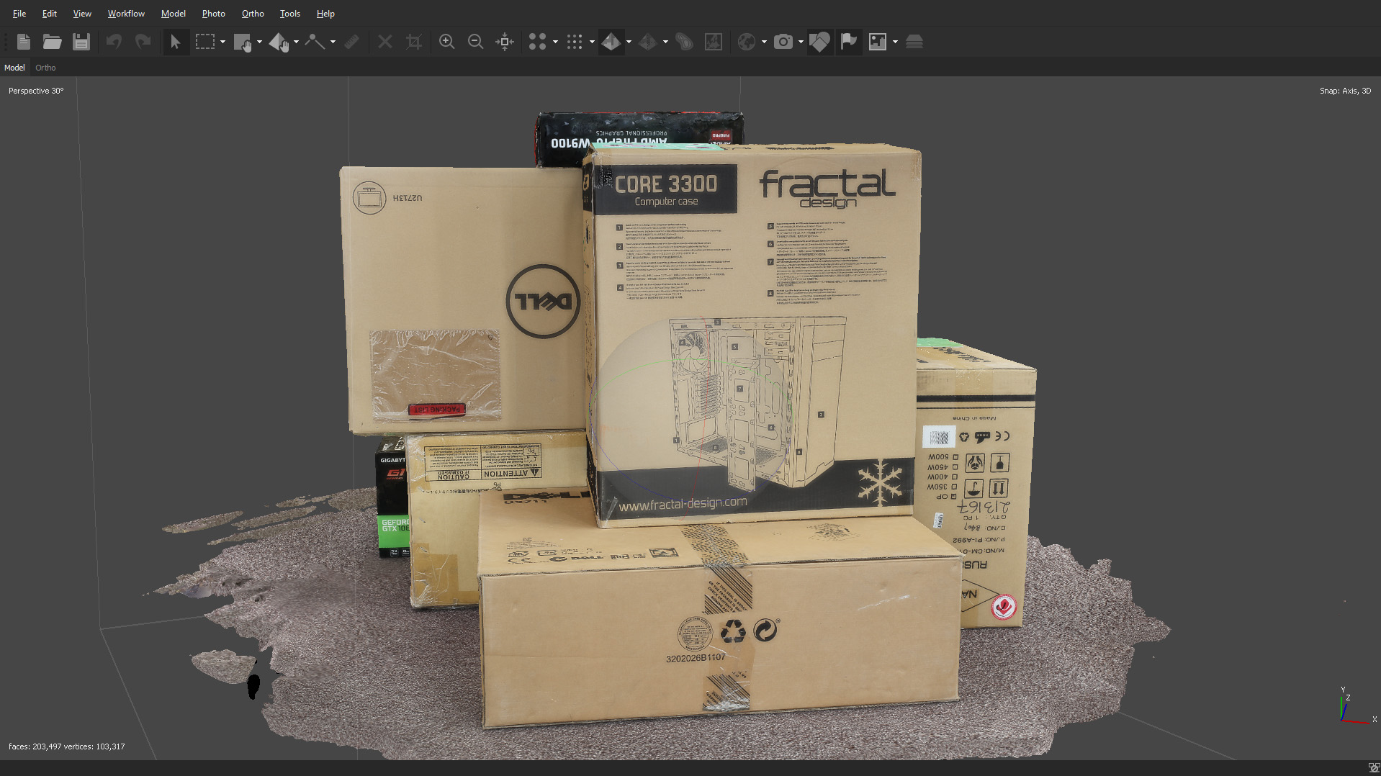Expand the Show Images dropdown arrow

(895, 42)
